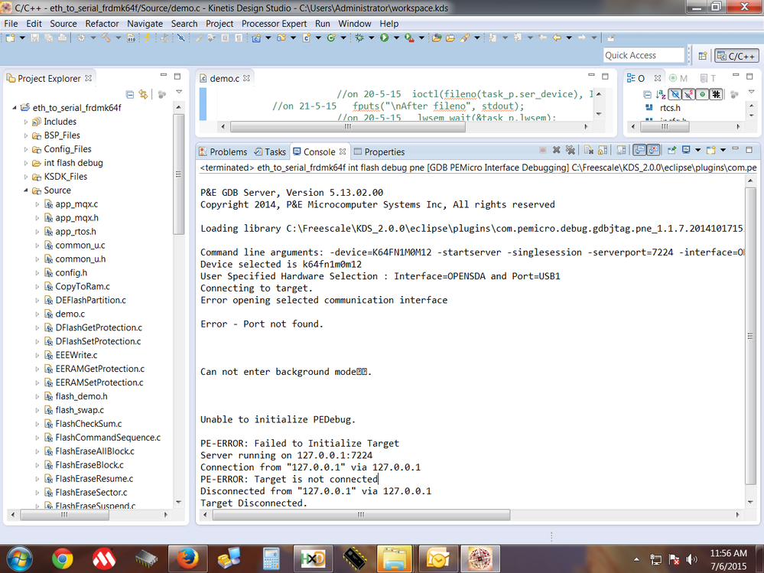
Task: Click the Run External Tools icon
Action: coord(409,37)
